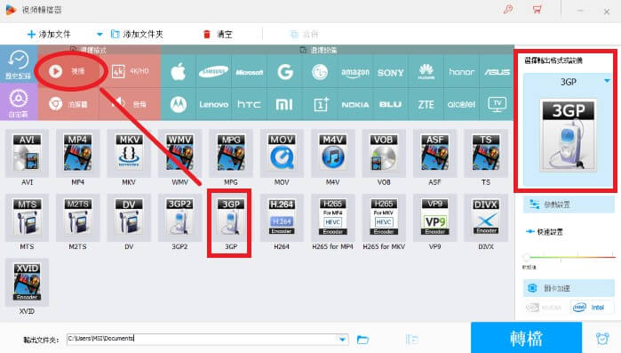621x353 pixels.
Task: Open Nokia device presets
Action: (x=355, y=105)
